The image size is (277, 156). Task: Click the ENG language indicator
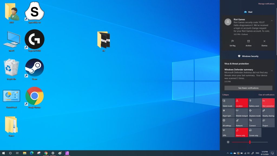click(x=258, y=153)
